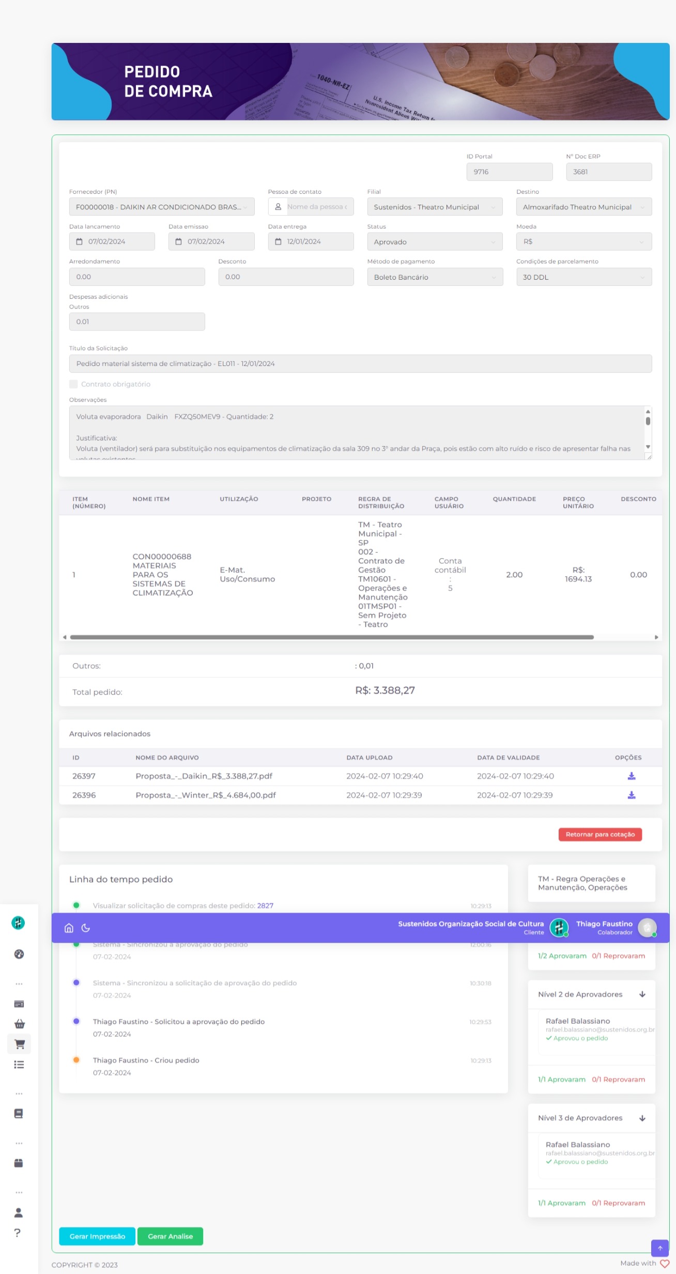Image resolution: width=676 pixels, height=1274 pixels.
Task: Click the Outros despesas field 0.01
Action: point(137,321)
